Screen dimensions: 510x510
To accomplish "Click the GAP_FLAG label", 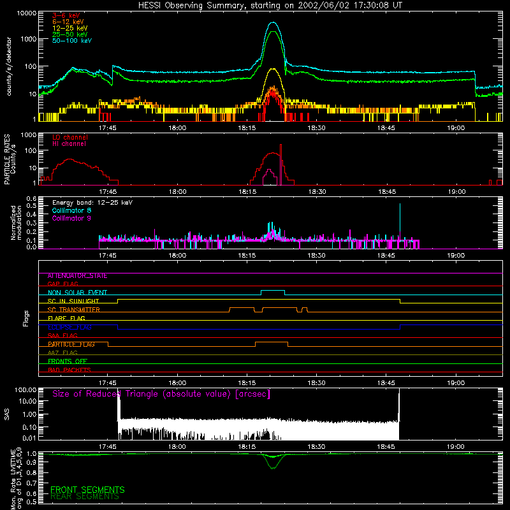I will (62, 284).
